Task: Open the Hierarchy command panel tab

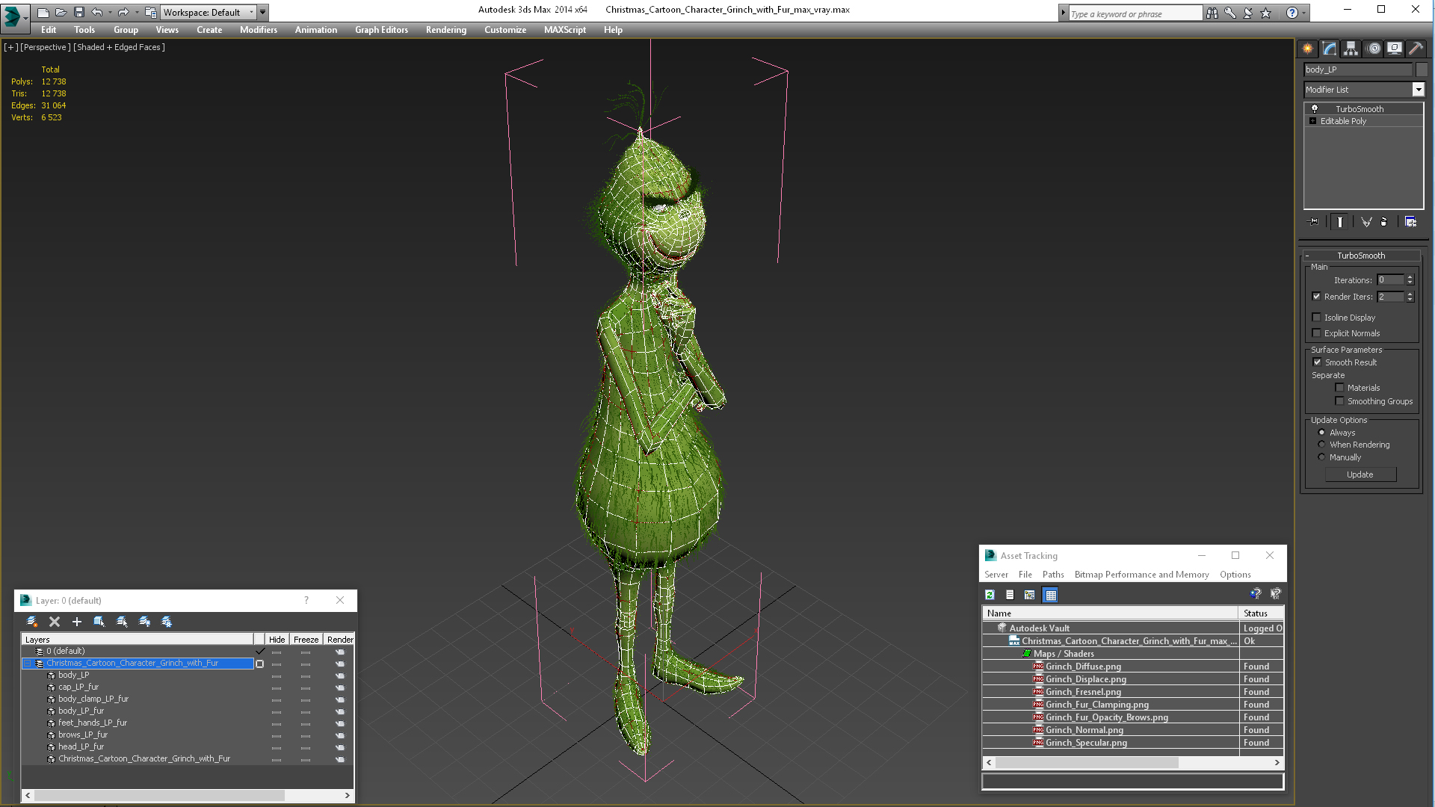Action: [x=1351, y=49]
